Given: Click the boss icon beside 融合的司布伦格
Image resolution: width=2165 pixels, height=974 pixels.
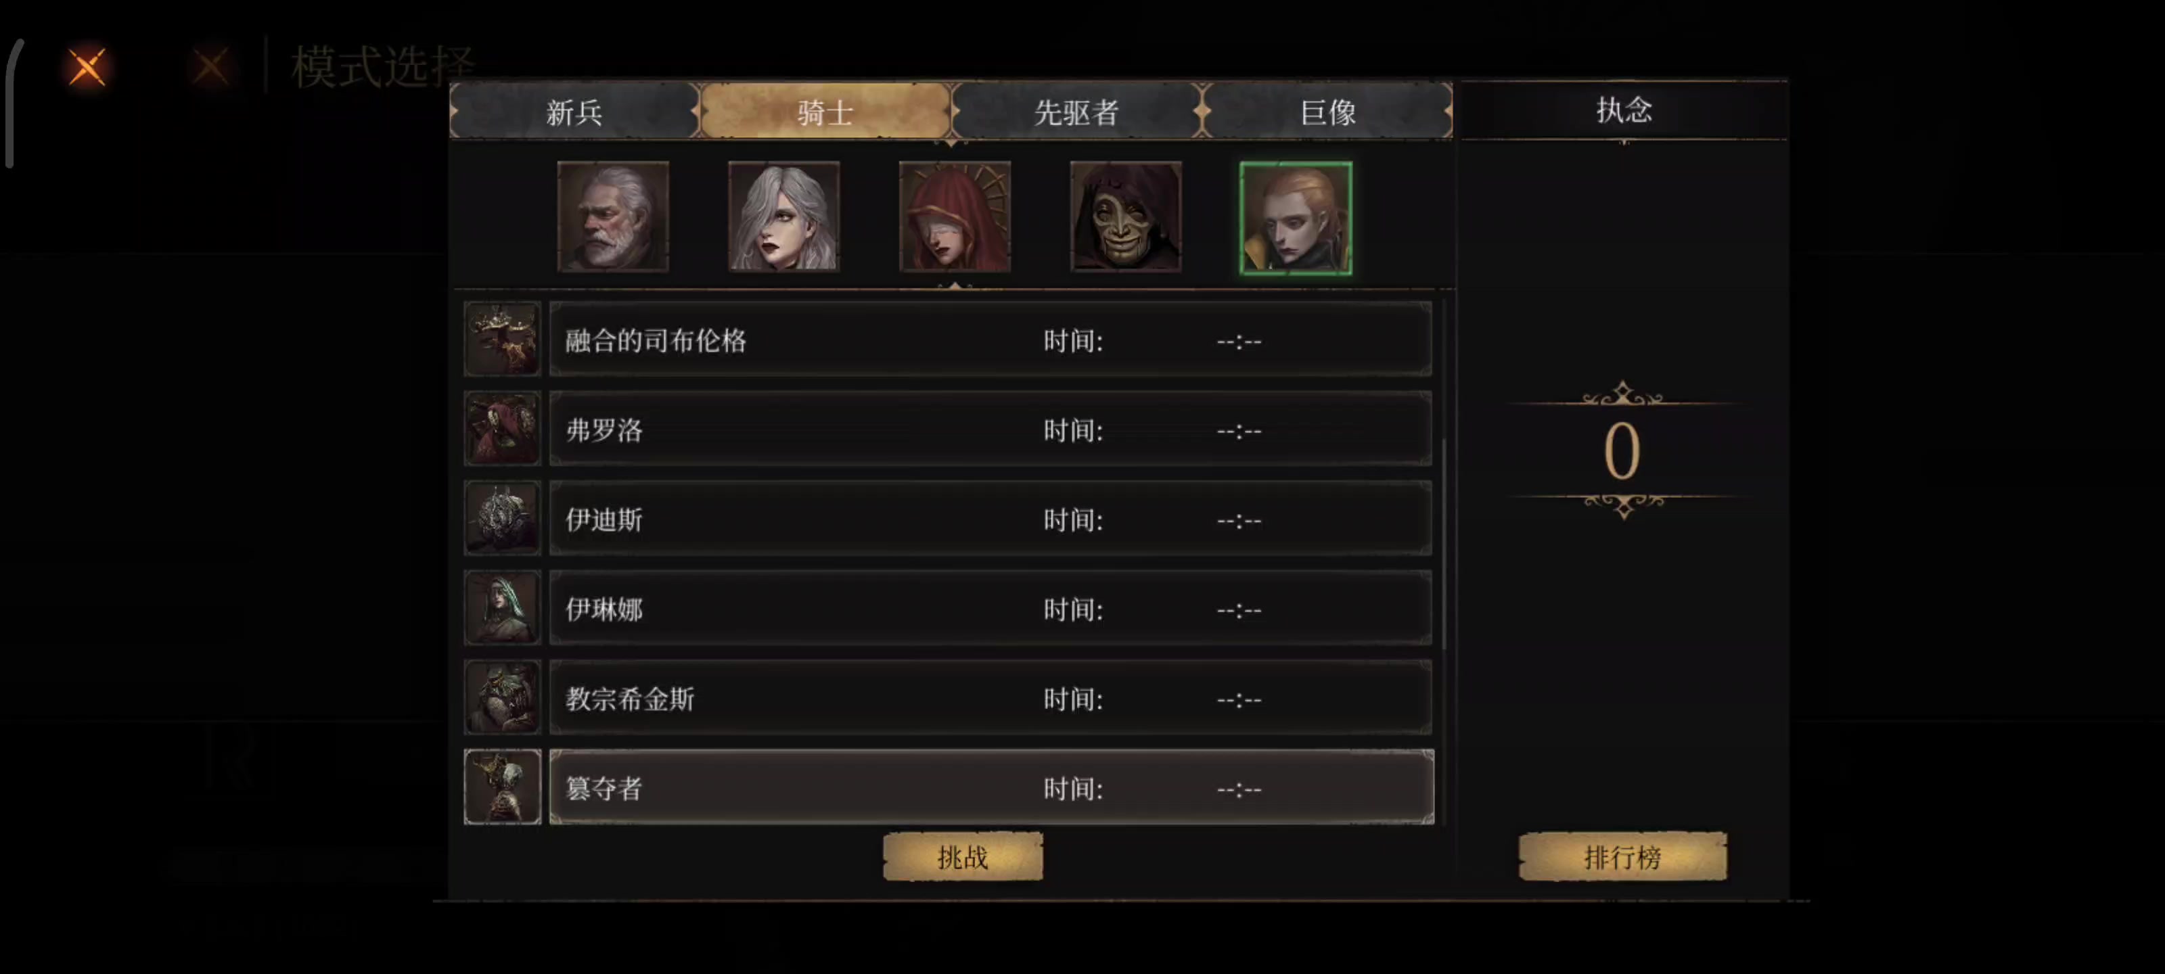Looking at the screenshot, I should click(503, 339).
